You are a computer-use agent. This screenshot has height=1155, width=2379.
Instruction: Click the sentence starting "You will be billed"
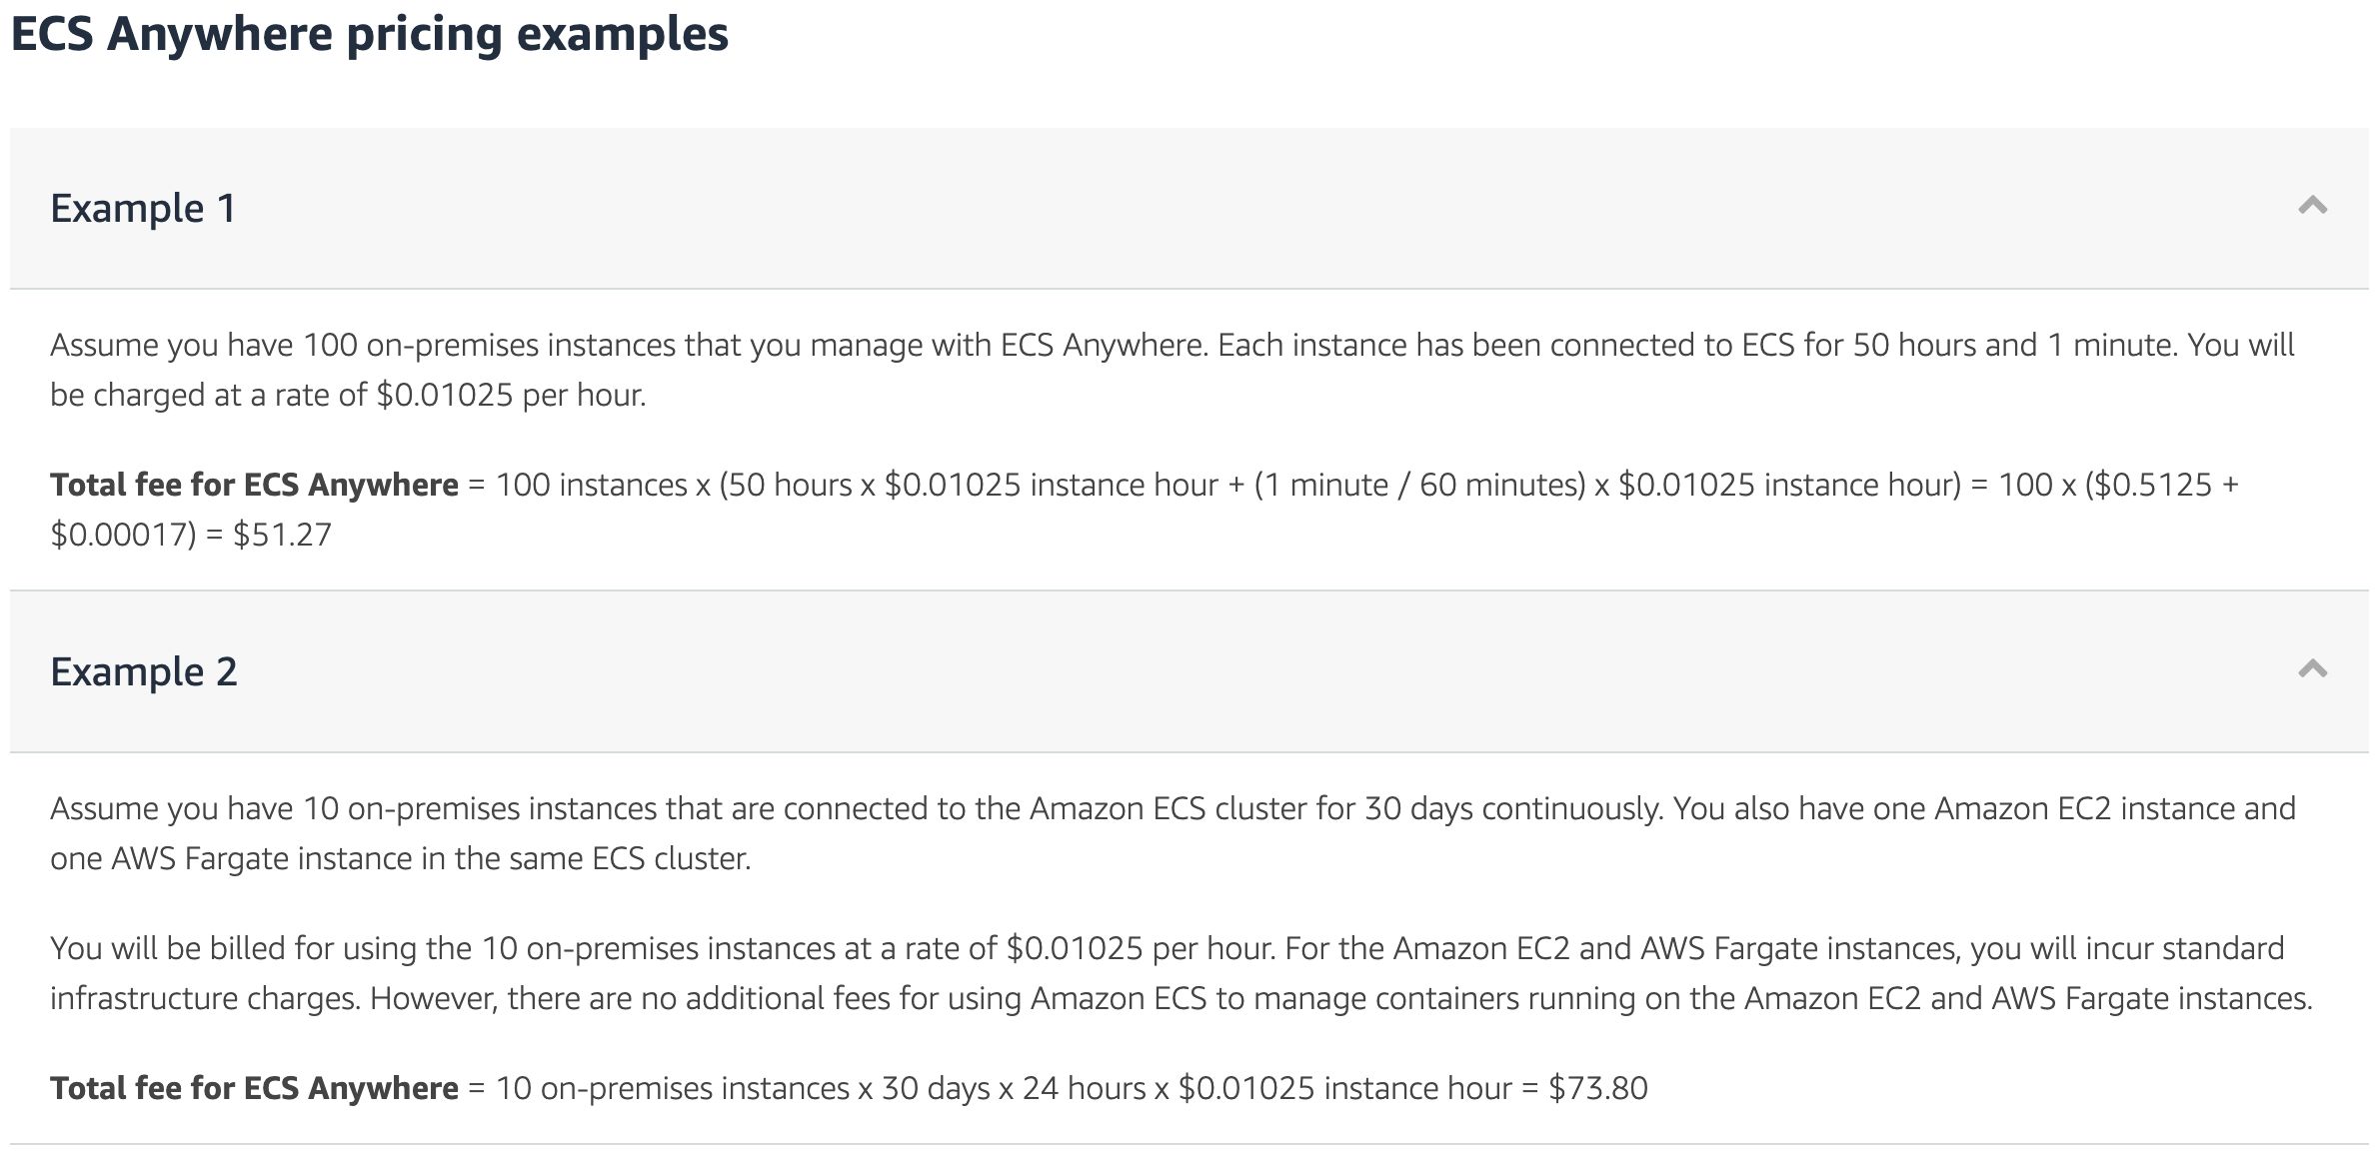pos(662,948)
